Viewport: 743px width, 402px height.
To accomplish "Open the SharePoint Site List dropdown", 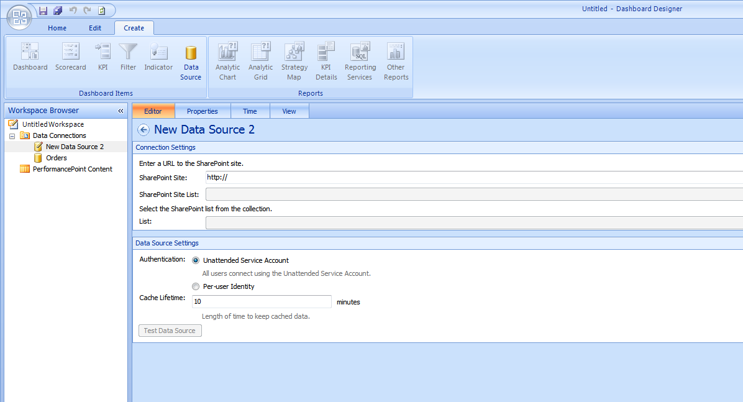I will (x=473, y=194).
